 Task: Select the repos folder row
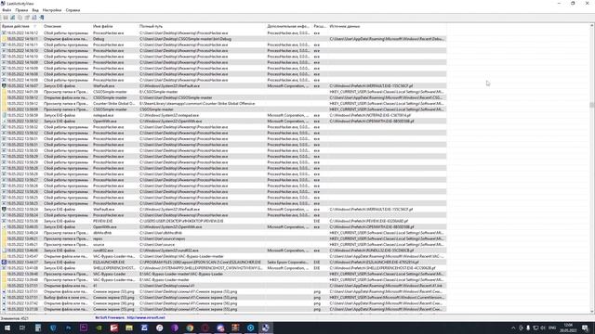[223, 238]
